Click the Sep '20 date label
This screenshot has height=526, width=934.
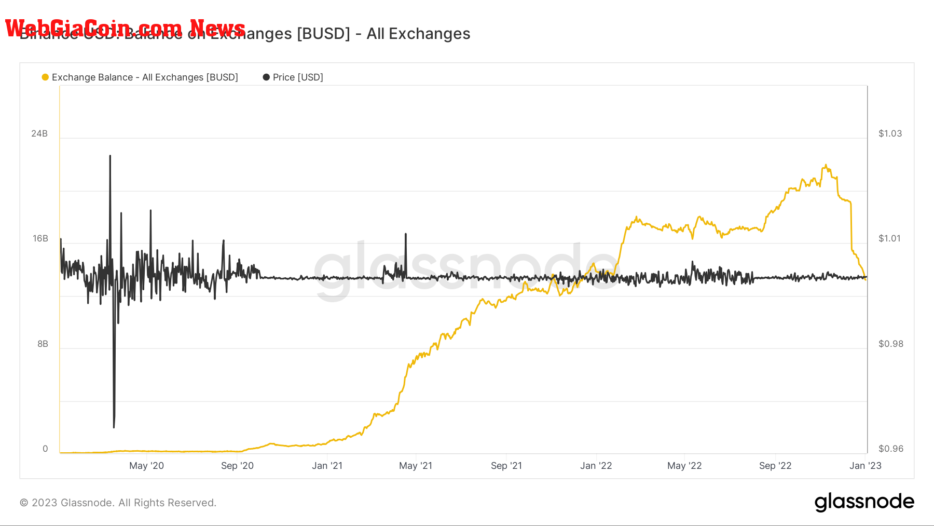click(x=237, y=466)
